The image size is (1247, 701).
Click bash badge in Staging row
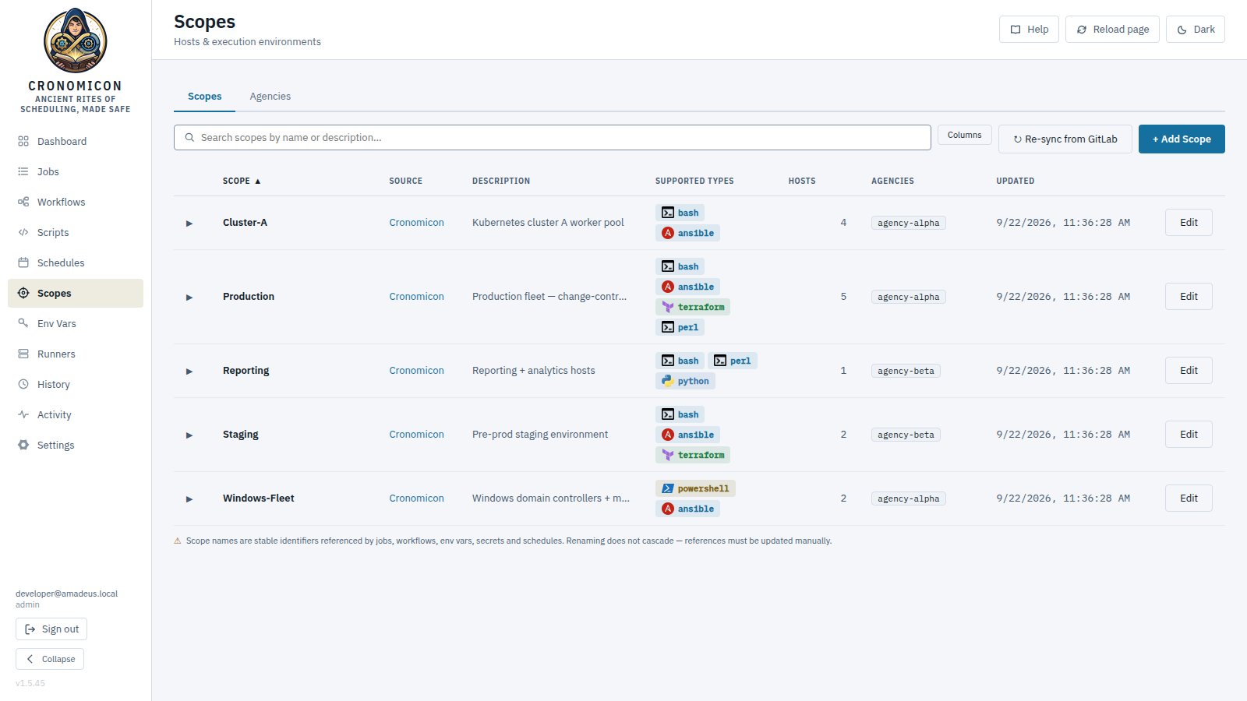[680, 414]
